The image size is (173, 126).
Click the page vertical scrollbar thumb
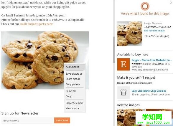pos(114,50)
